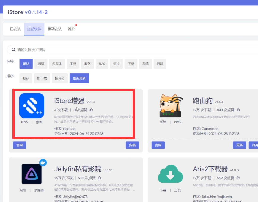The height and width of the screenshot is (202, 258).
Task: Click 更新 button for 路由狗
Action: tap(239, 145)
